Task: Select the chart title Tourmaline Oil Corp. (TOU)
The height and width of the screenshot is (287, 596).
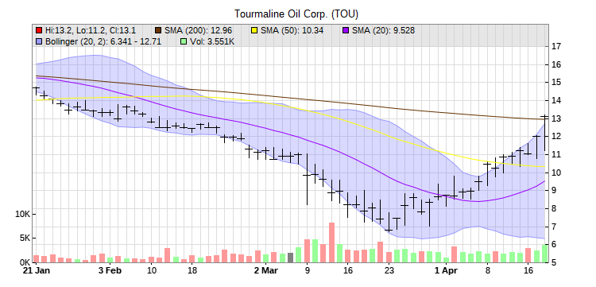Action: pos(296,14)
